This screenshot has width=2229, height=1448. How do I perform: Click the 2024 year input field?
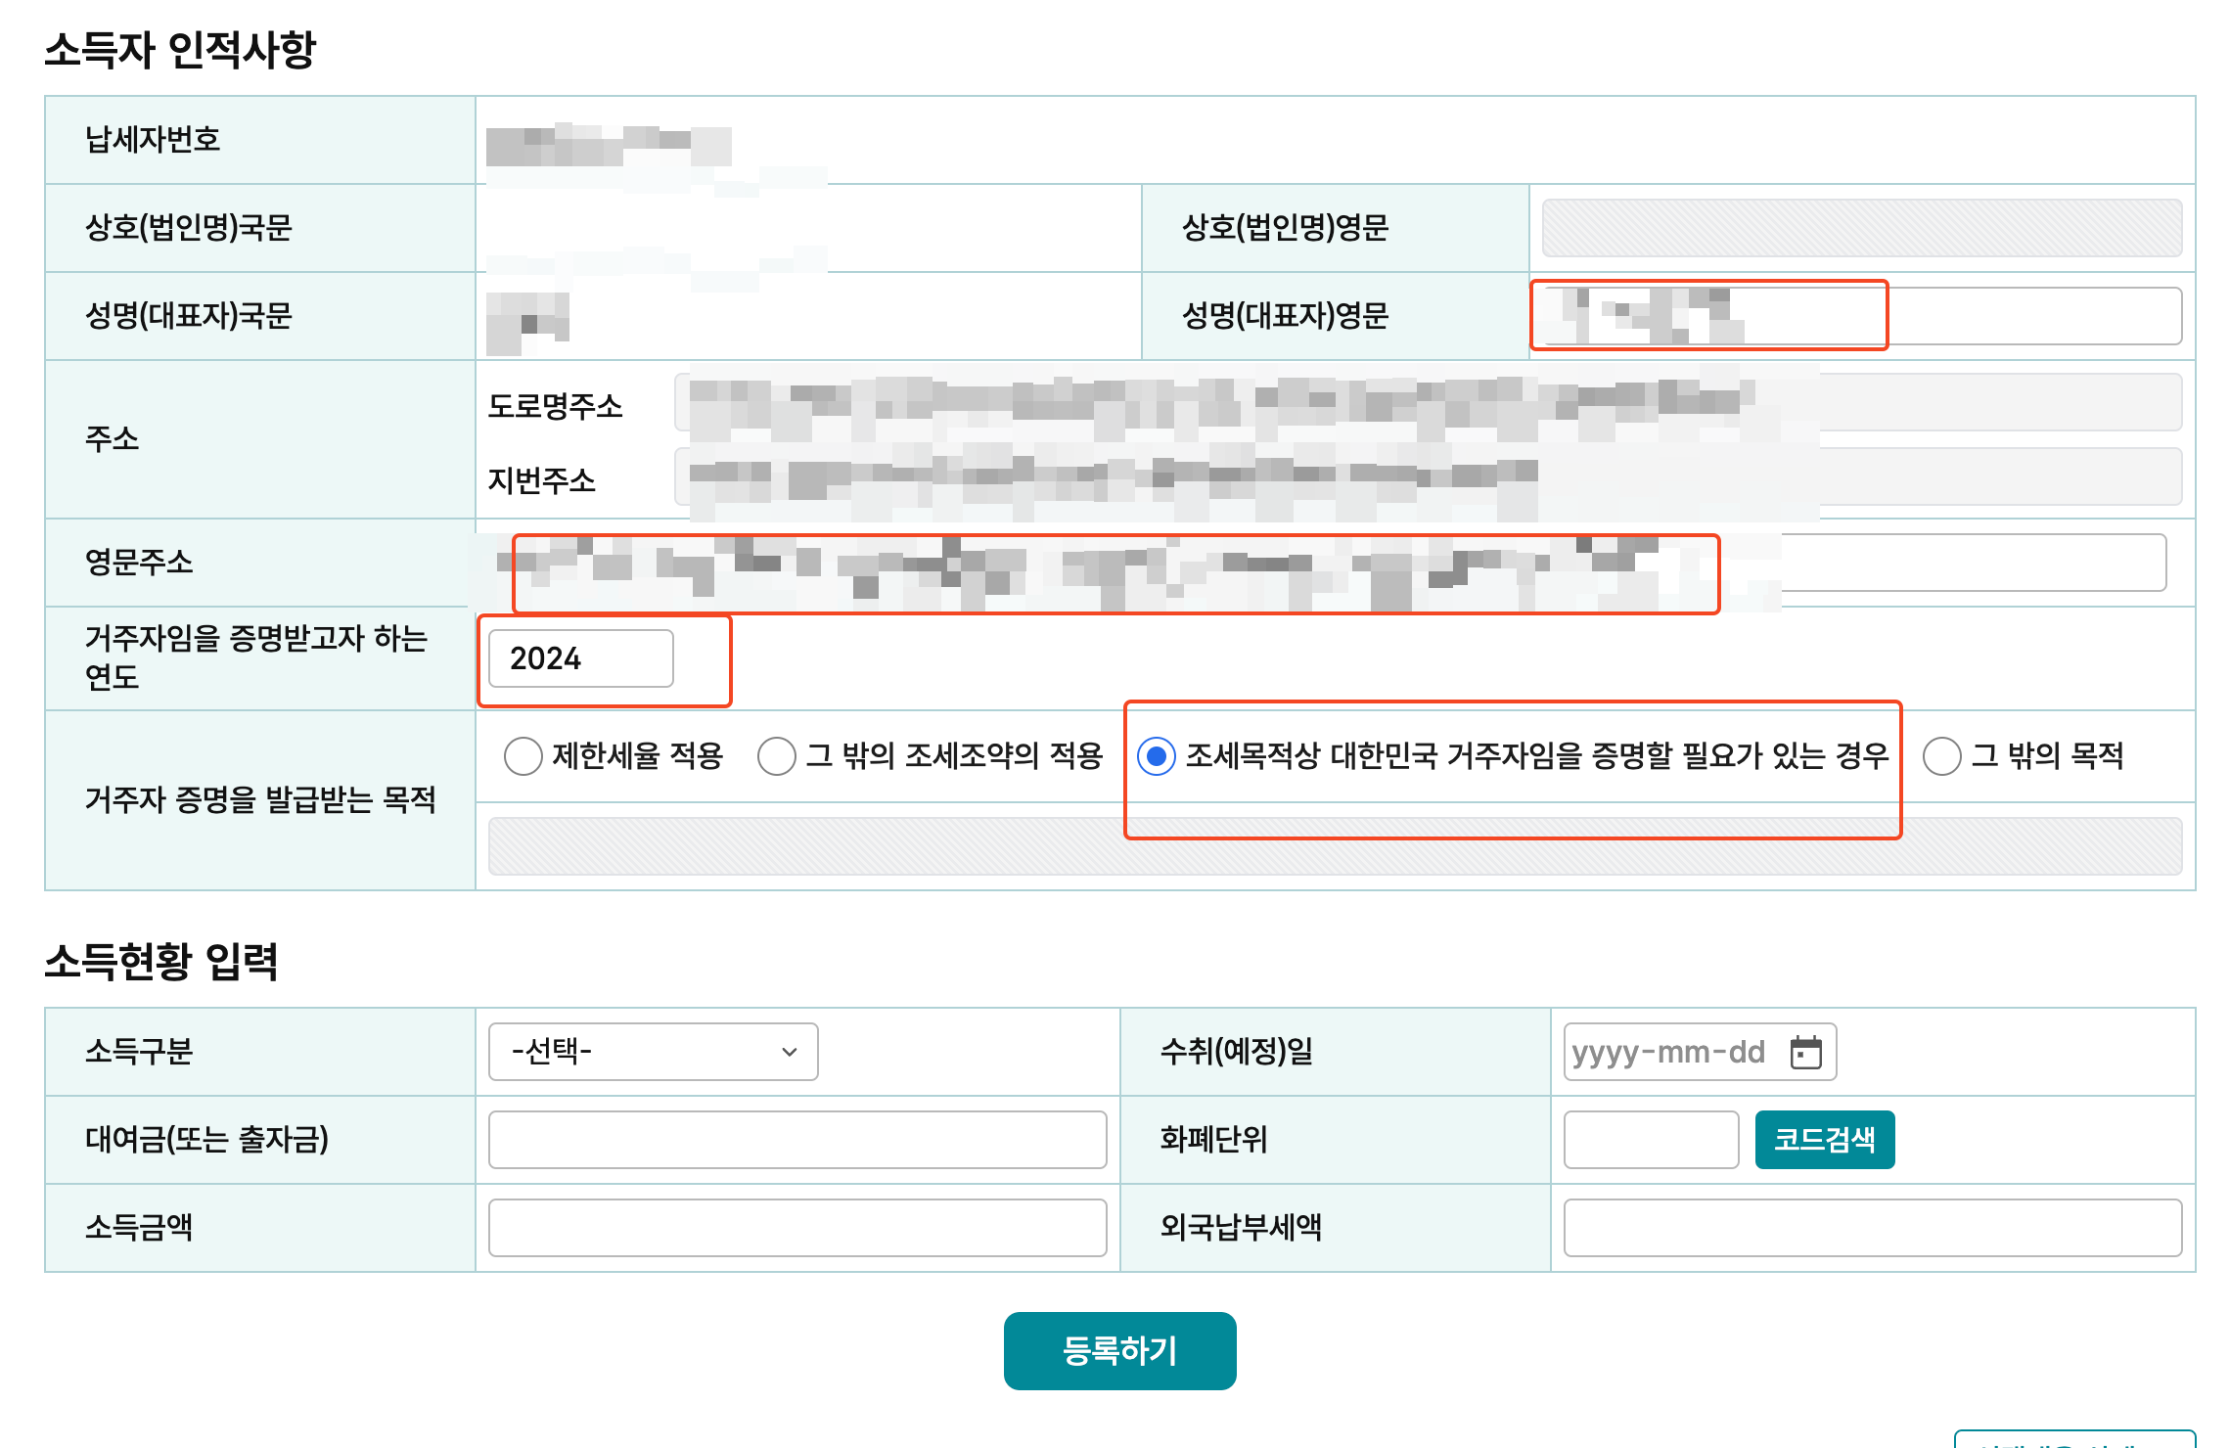click(580, 658)
